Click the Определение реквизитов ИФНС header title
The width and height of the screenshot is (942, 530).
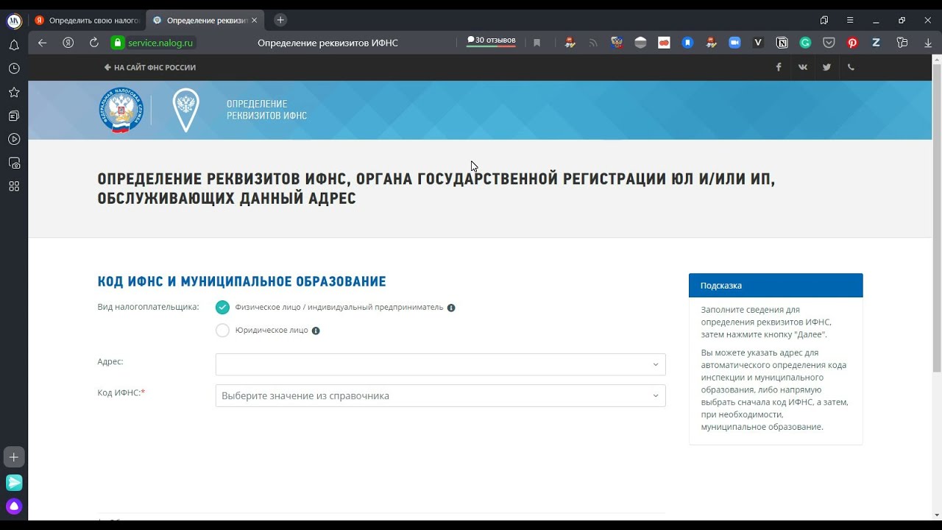pos(266,110)
